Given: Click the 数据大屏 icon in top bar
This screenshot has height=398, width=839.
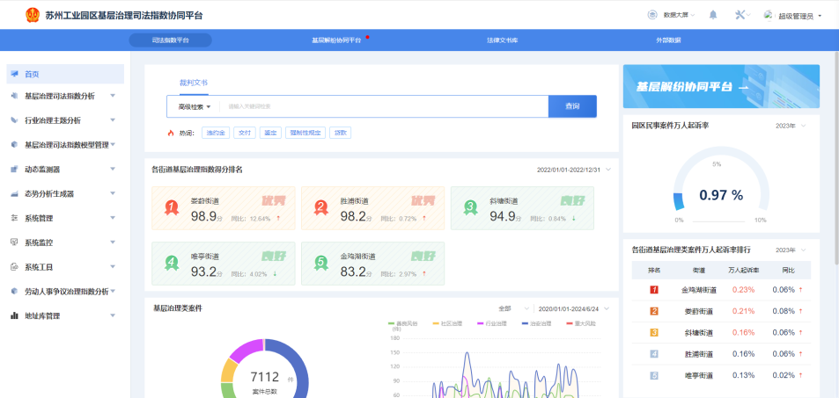Looking at the screenshot, I should pyautogui.click(x=652, y=15).
